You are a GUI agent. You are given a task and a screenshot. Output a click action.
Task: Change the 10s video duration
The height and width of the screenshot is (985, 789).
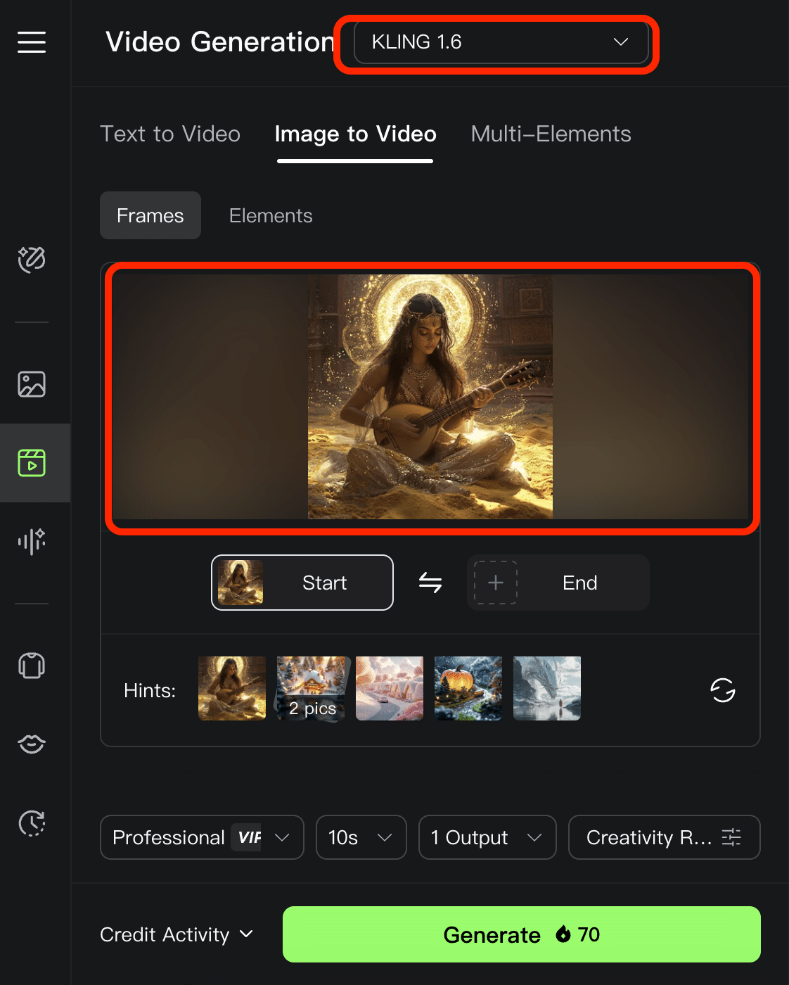361,837
